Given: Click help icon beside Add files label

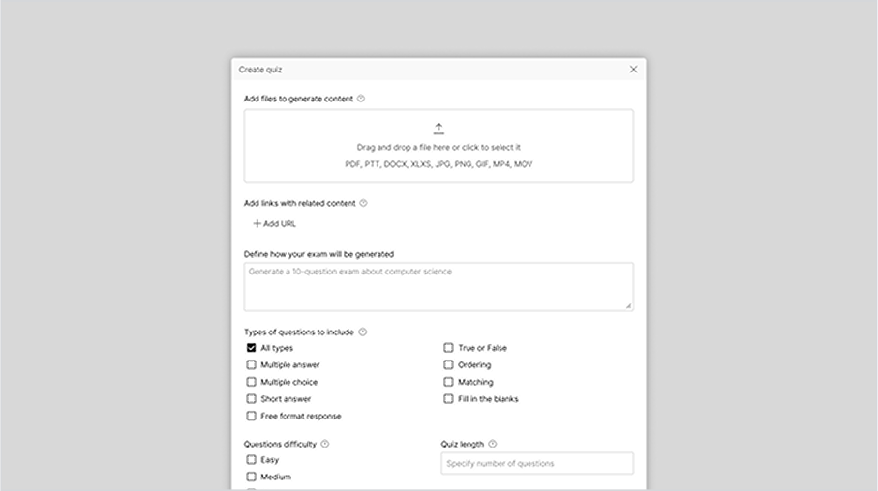Looking at the screenshot, I should (361, 99).
